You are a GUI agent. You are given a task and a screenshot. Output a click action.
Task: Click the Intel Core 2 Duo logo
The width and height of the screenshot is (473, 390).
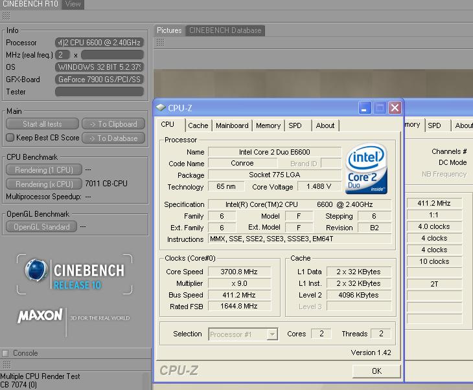pos(366,169)
